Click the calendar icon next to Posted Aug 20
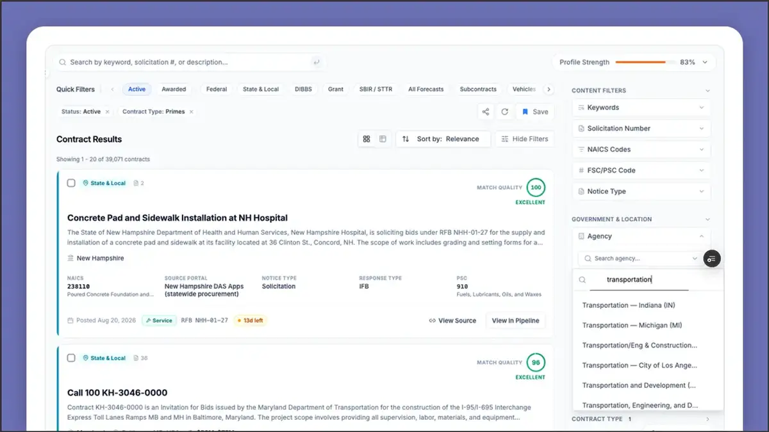This screenshot has height=432, width=769. coord(70,321)
